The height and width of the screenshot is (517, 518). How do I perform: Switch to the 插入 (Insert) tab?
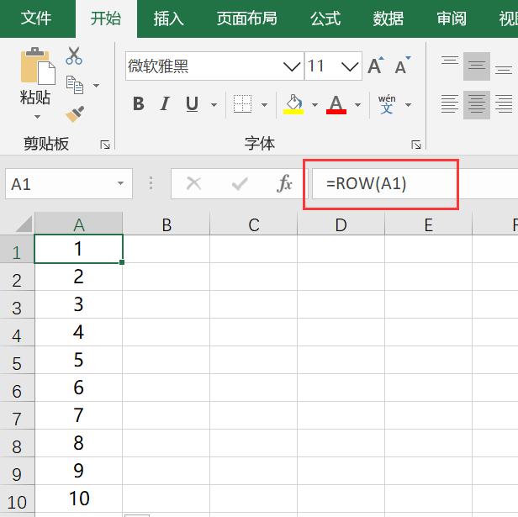click(168, 18)
